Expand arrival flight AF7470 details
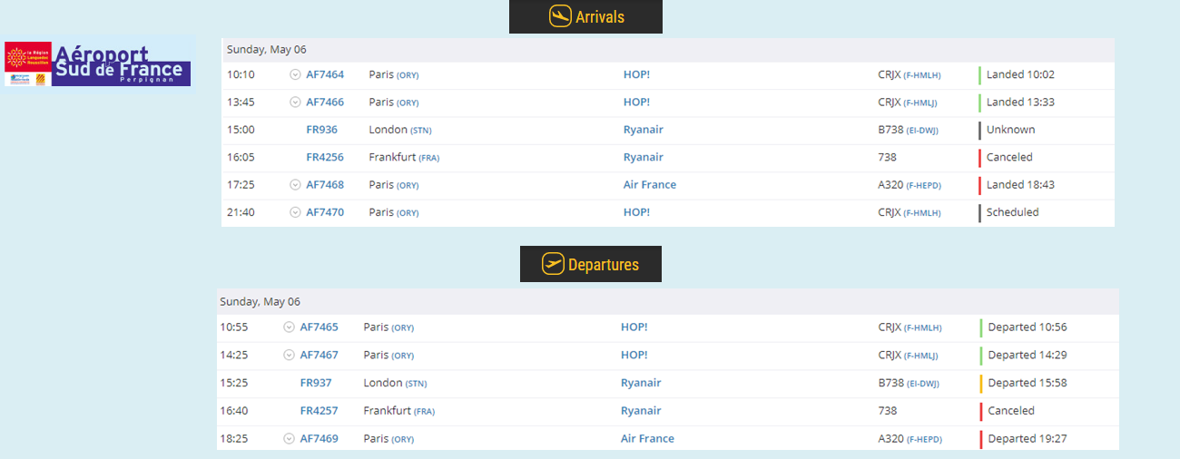This screenshot has width=1180, height=459. click(x=295, y=212)
